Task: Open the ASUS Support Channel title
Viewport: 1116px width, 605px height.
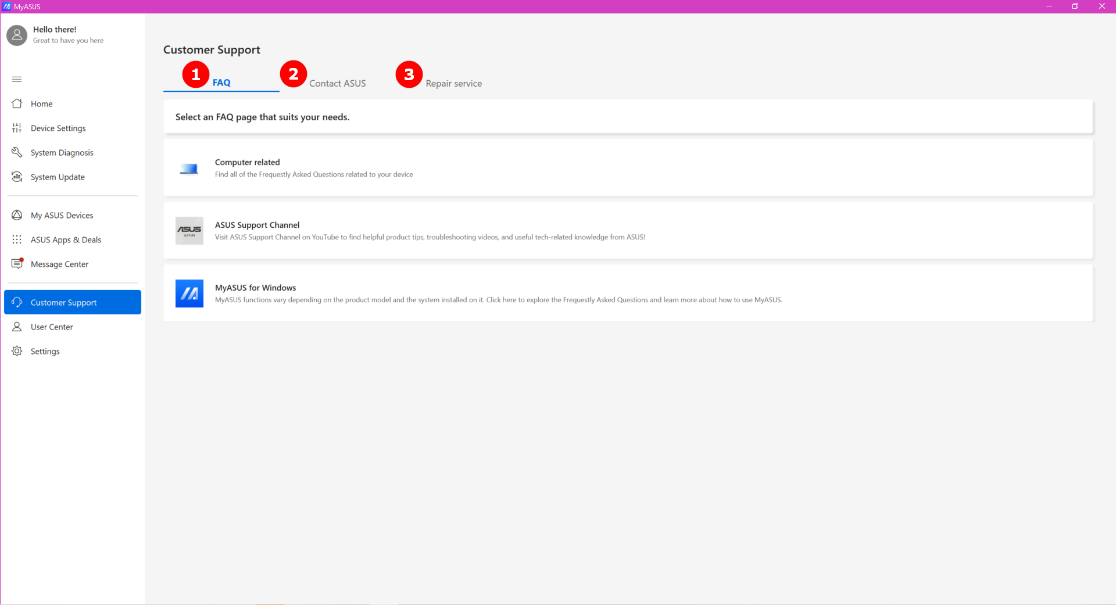Action: (x=257, y=225)
